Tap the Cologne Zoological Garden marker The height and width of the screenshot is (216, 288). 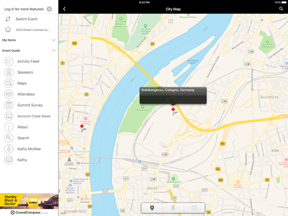pyautogui.click(x=145, y=26)
